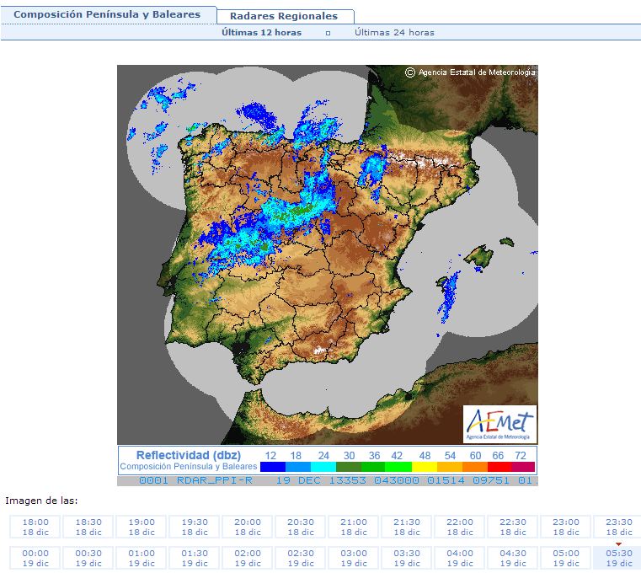Click the AEMet logo on map
The image size is (641, 573).
click(x=499, y=424)
